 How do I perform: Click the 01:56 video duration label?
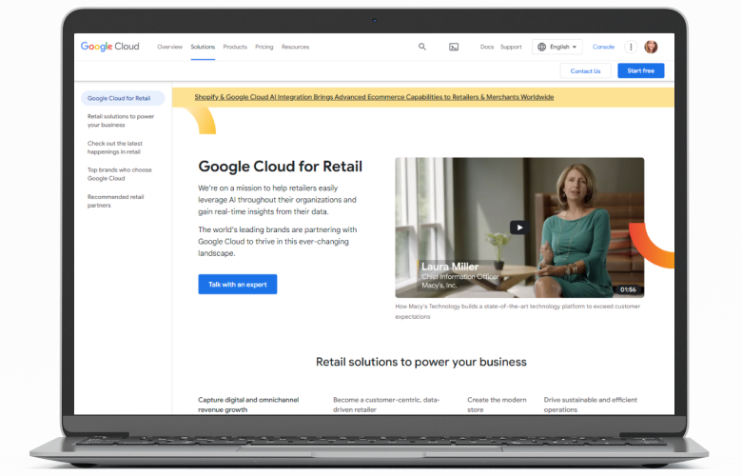point(628,289)
